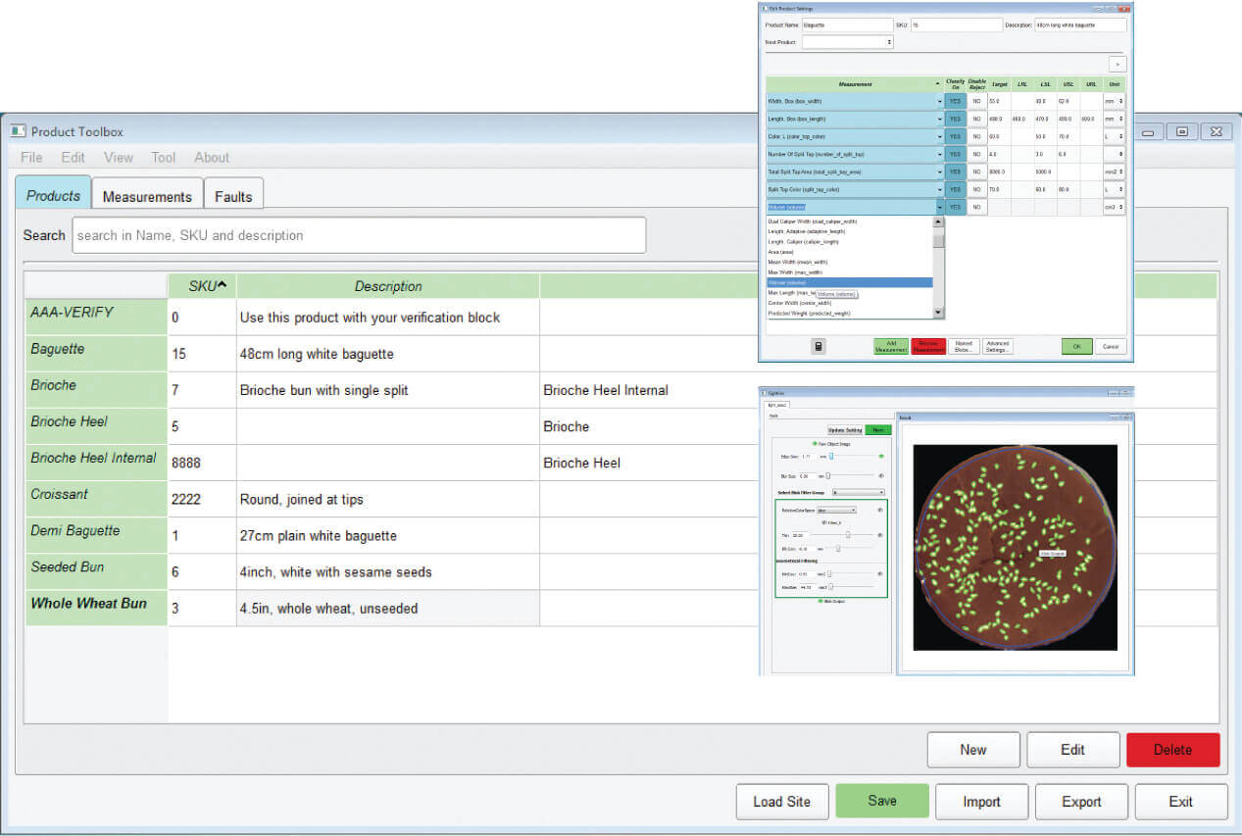Click the '>' arrow button in Edit Product Settings
1242x836 pixels.
(x=1118, y=64)
